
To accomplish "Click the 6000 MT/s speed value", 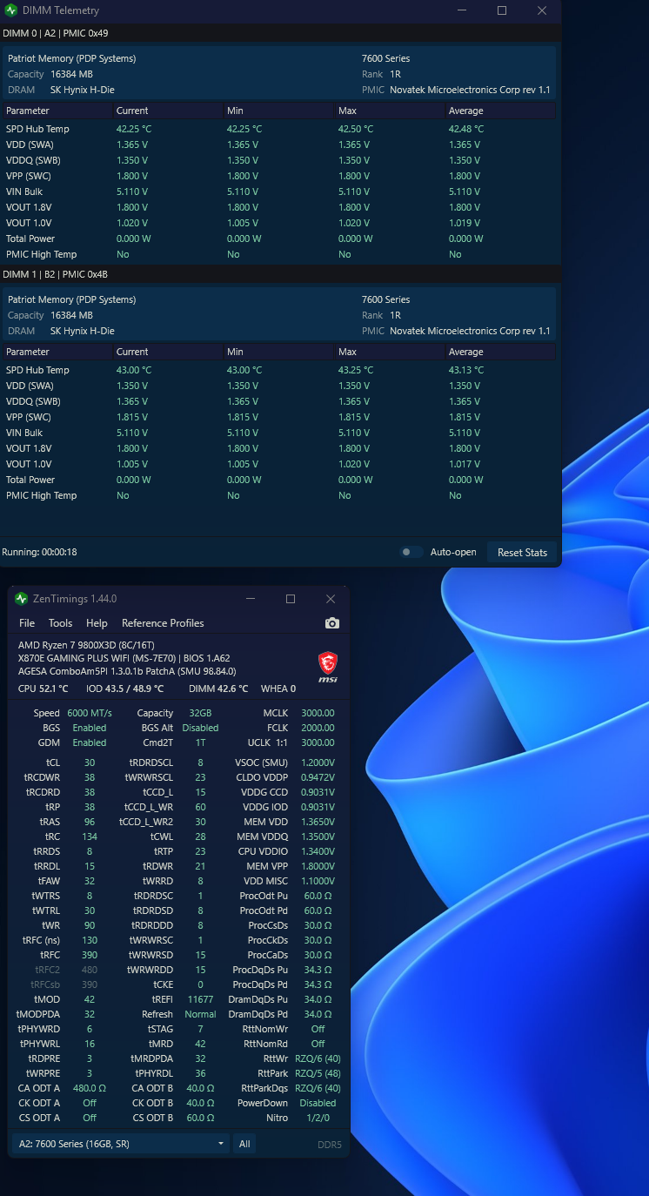I will coord(90,713).
